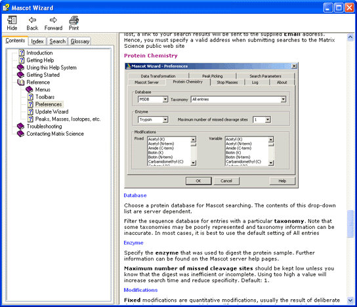Click the Mascot Wizard title bar icon

click(x=6, y=8)
